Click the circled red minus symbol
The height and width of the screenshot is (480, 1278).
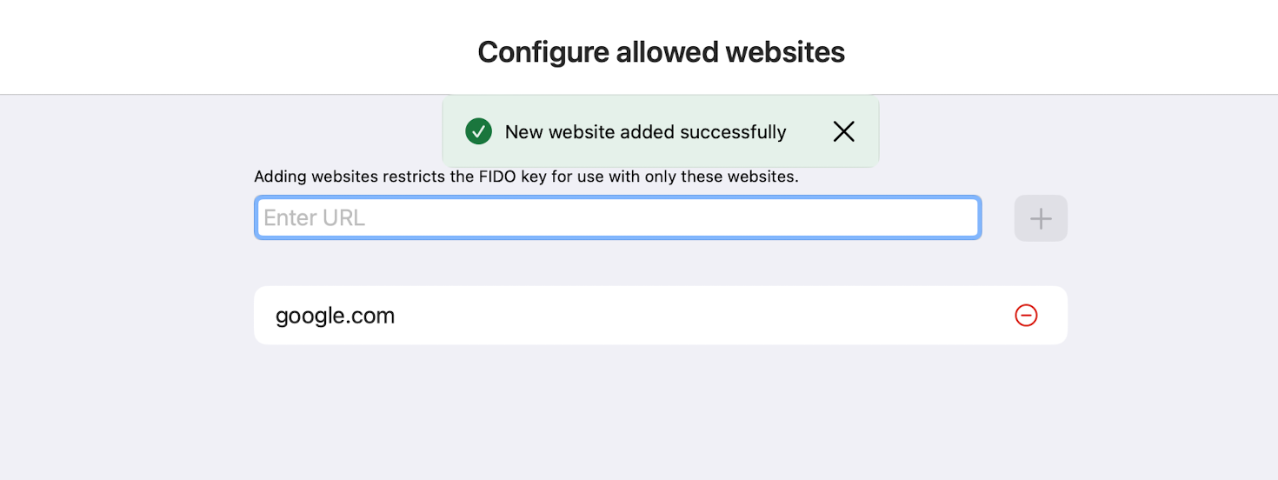tap(1026, 315)
